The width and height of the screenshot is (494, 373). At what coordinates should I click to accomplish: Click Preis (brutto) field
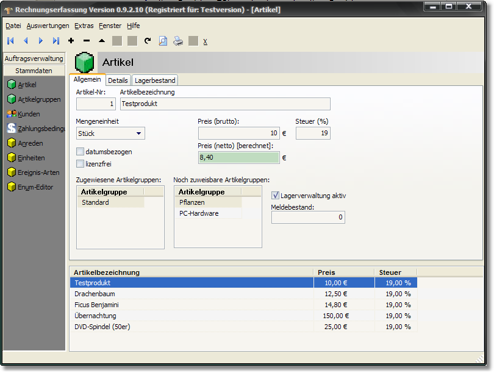click(239, 133)
